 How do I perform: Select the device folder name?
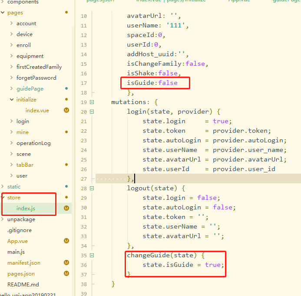(24, 34)
